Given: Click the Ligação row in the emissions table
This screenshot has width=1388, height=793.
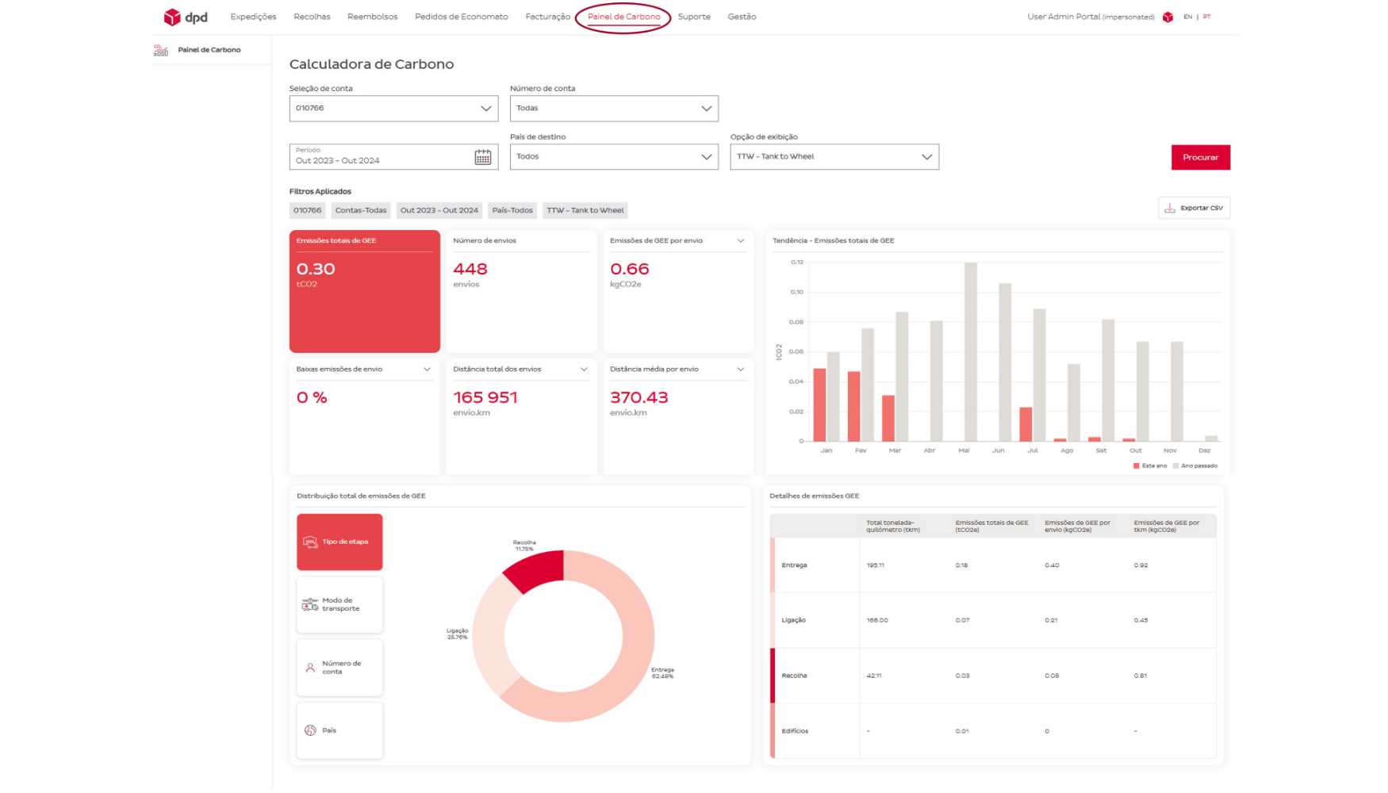Looking at the screenshot, I should 993,620.
